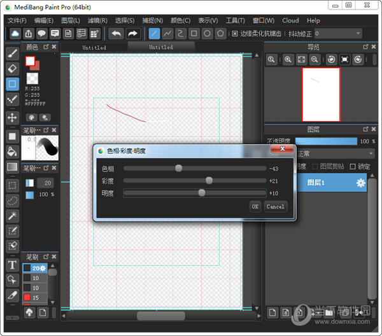Click new layer icon at panel bottom
The height and width of the screenshot is (336, 382).
(272, 312)
